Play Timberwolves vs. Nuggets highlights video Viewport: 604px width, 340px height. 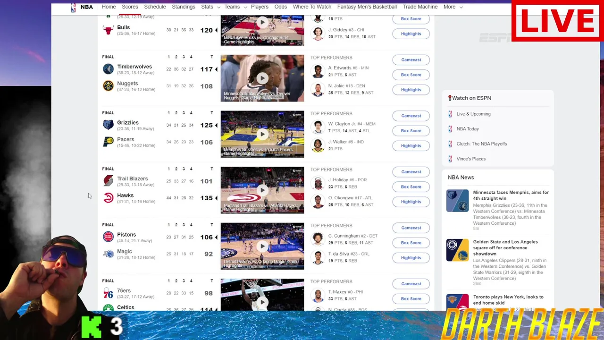tap(262, 78)
